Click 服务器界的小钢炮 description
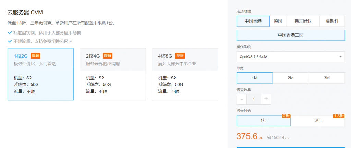 pos(103,64)
